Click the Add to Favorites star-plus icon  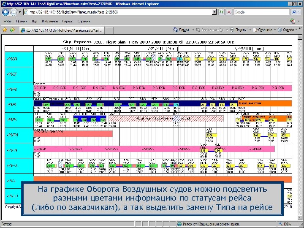12,30
